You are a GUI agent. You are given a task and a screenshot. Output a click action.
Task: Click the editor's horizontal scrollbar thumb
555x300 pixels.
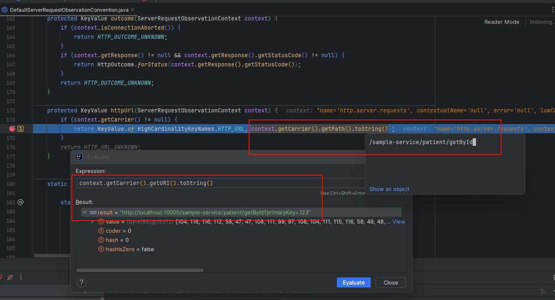coord(52,256)
